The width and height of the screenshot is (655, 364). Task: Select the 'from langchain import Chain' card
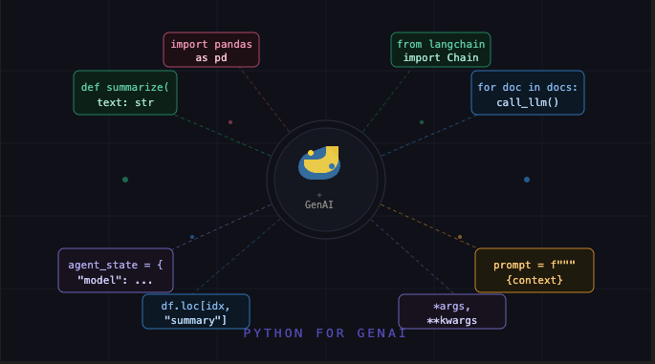point(441,50)
